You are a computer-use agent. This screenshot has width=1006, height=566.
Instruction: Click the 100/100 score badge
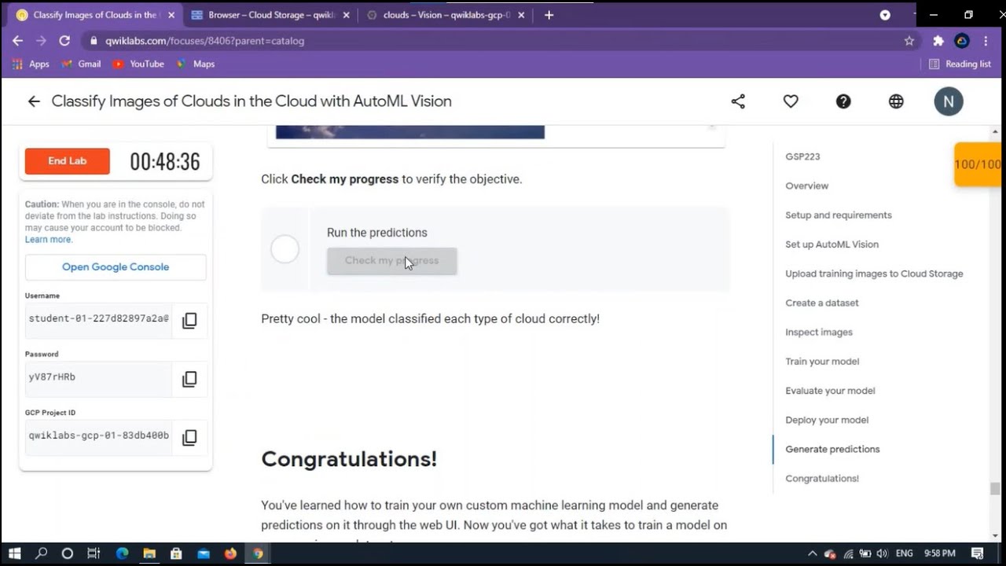coord(977,164)
